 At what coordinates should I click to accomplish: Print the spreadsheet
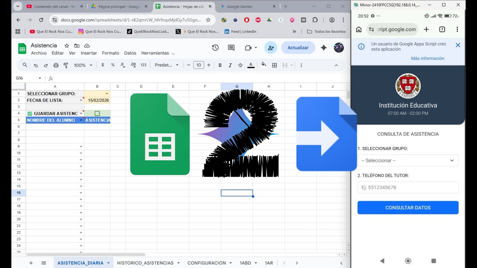pyautogui.click(x=56, y=65)
